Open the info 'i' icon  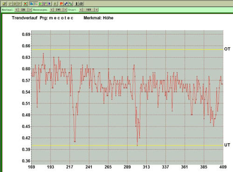[x=76, y=4]
